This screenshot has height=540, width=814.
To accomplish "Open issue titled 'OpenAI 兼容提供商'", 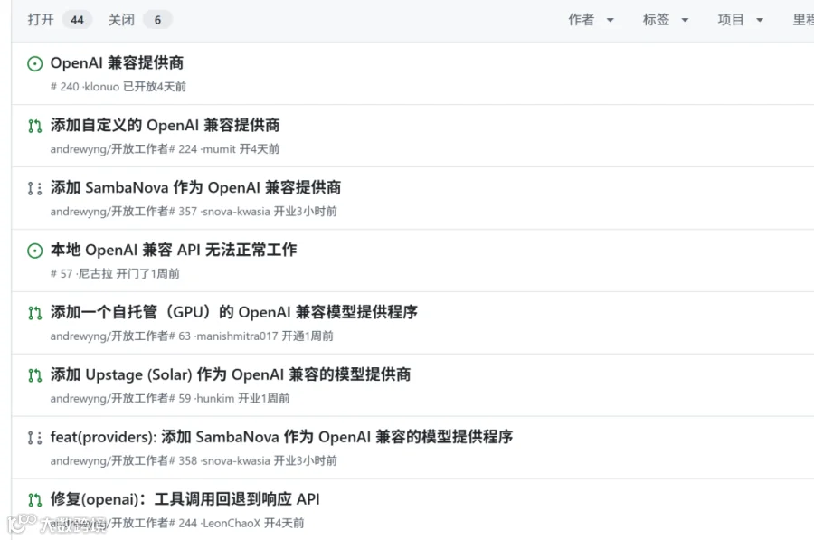I will point(117,62).
